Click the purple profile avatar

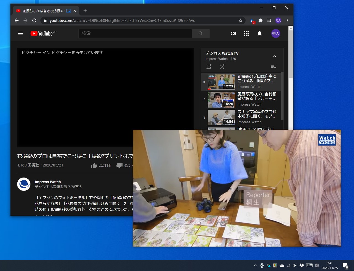(x=275, y=33)
